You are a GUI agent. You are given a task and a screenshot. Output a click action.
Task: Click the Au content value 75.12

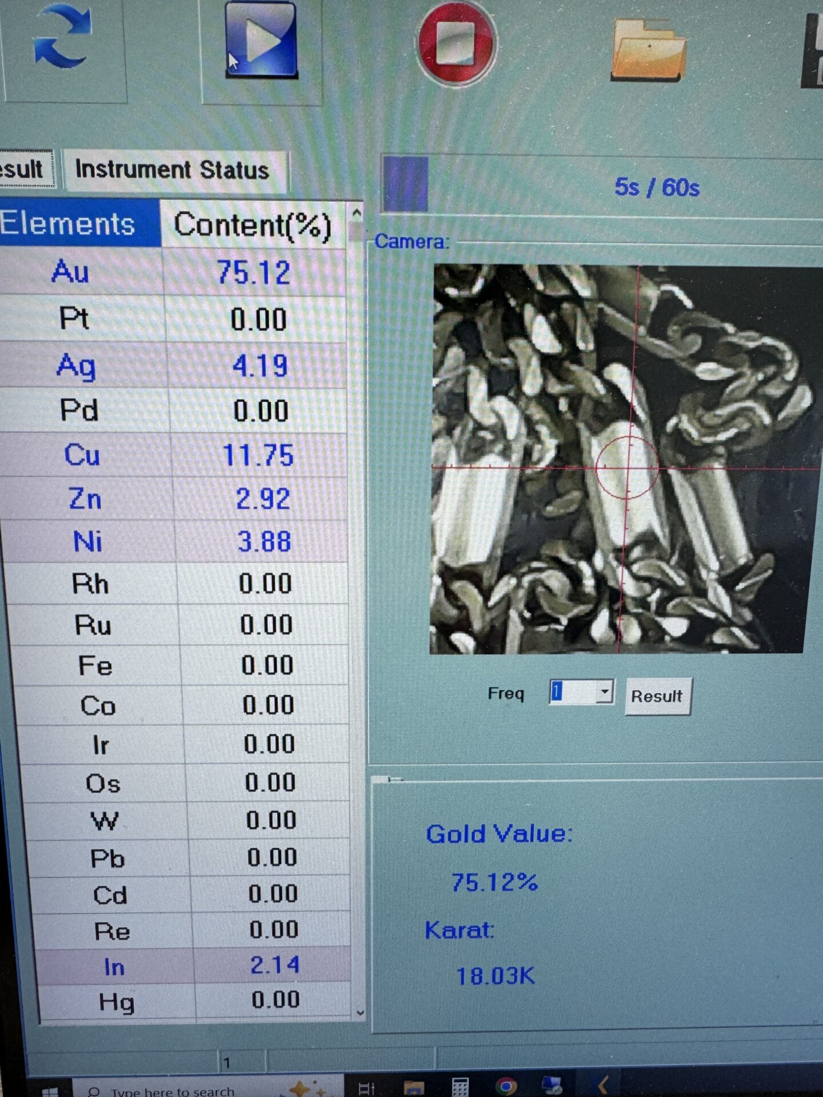coord(254,273)
